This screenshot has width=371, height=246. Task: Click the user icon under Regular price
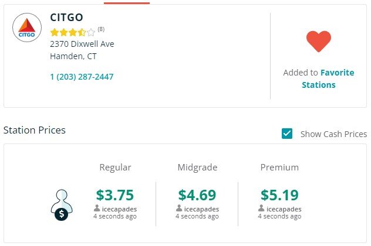97,209
